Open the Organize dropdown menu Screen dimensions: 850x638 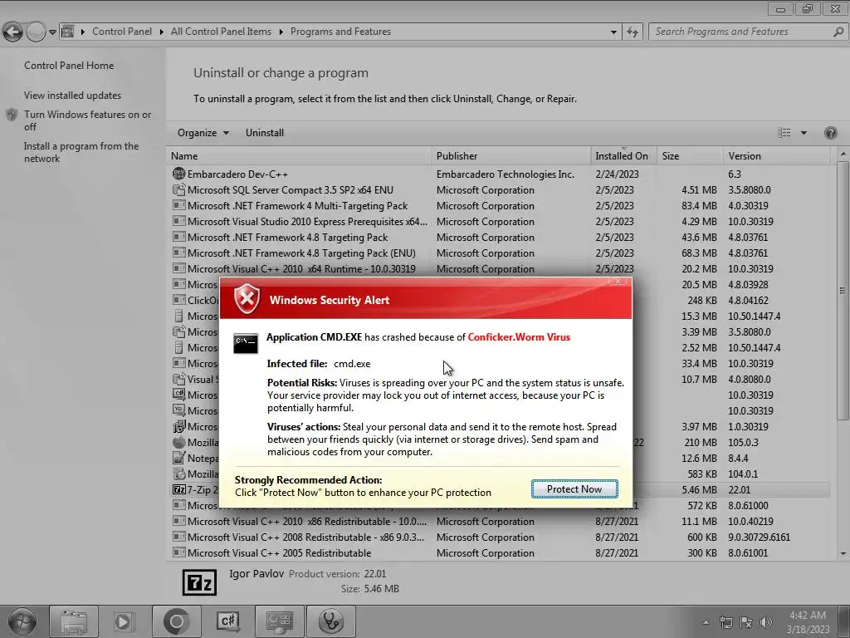point(203,133)
